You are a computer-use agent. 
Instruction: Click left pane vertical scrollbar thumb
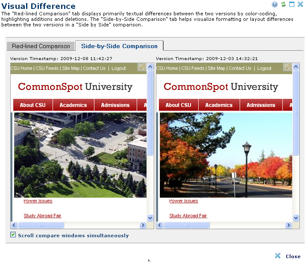click(x=150, y=113)
